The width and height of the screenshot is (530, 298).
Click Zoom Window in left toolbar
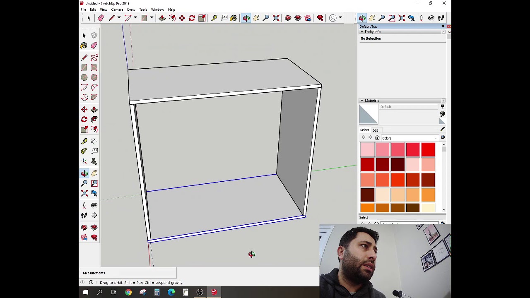tap(94, 183)
